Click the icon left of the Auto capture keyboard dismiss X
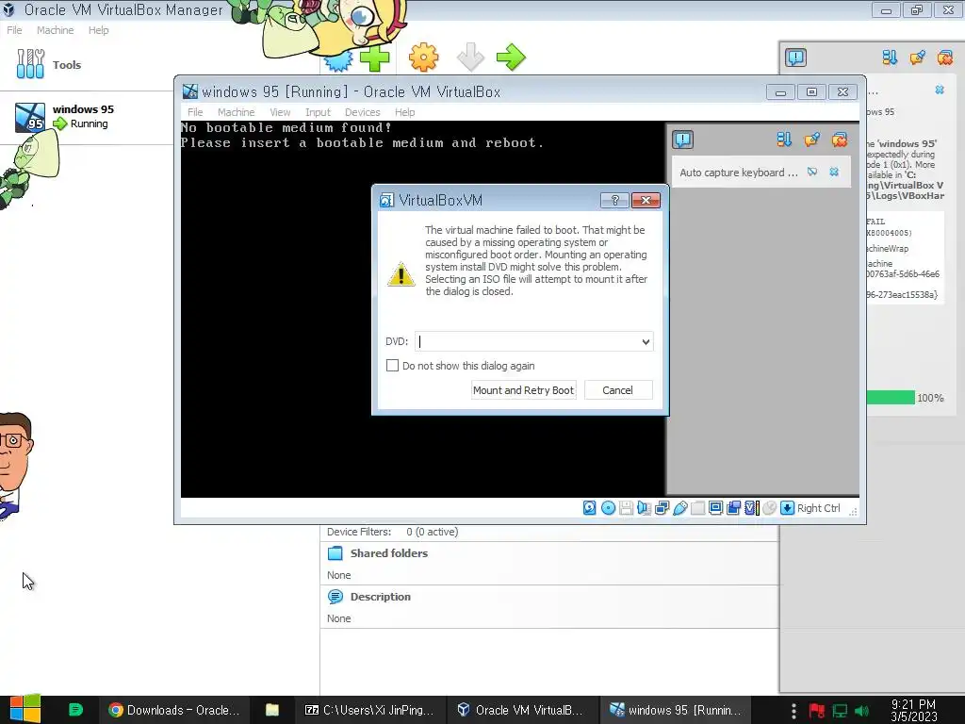This screenshot has width=965, height=724. point(812,172)
